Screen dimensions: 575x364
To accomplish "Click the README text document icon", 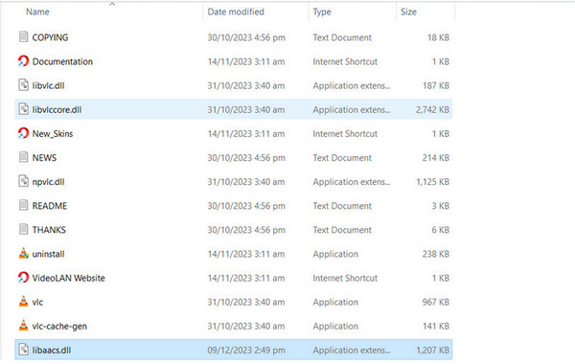I will tap(23, 205).
